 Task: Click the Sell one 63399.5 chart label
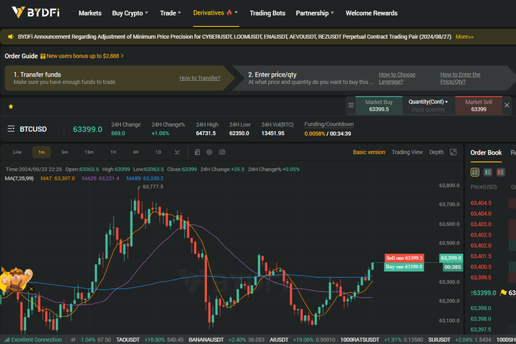404,258
